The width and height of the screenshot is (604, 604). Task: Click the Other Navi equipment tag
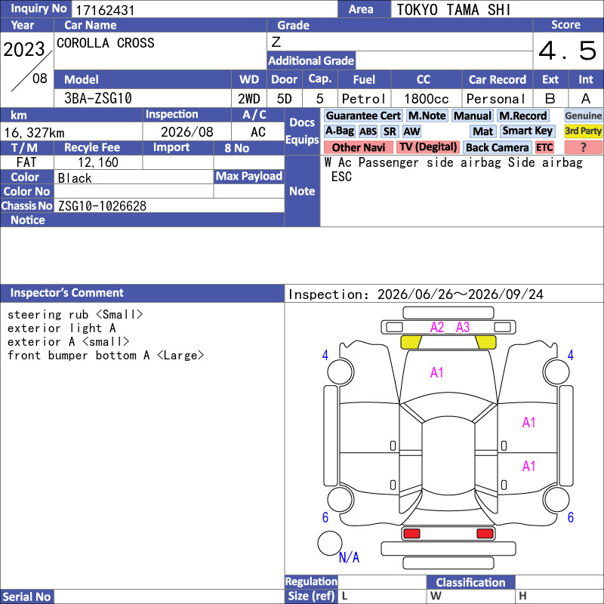pyautogui.click(x=358, y=147)
